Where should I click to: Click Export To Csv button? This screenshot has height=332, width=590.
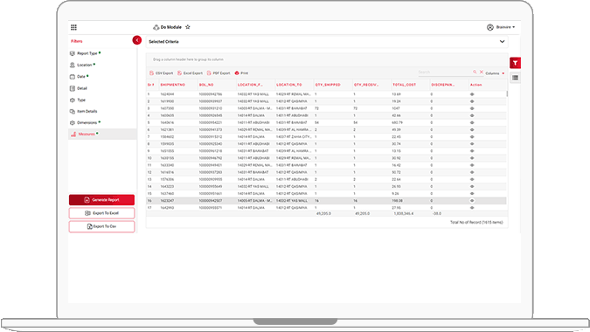[101, 226]
